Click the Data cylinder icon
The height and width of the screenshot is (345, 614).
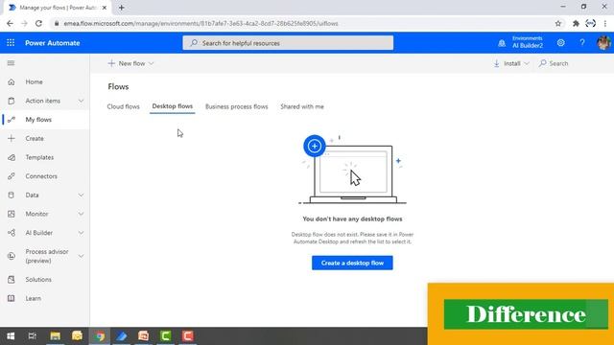pos(12,195)
